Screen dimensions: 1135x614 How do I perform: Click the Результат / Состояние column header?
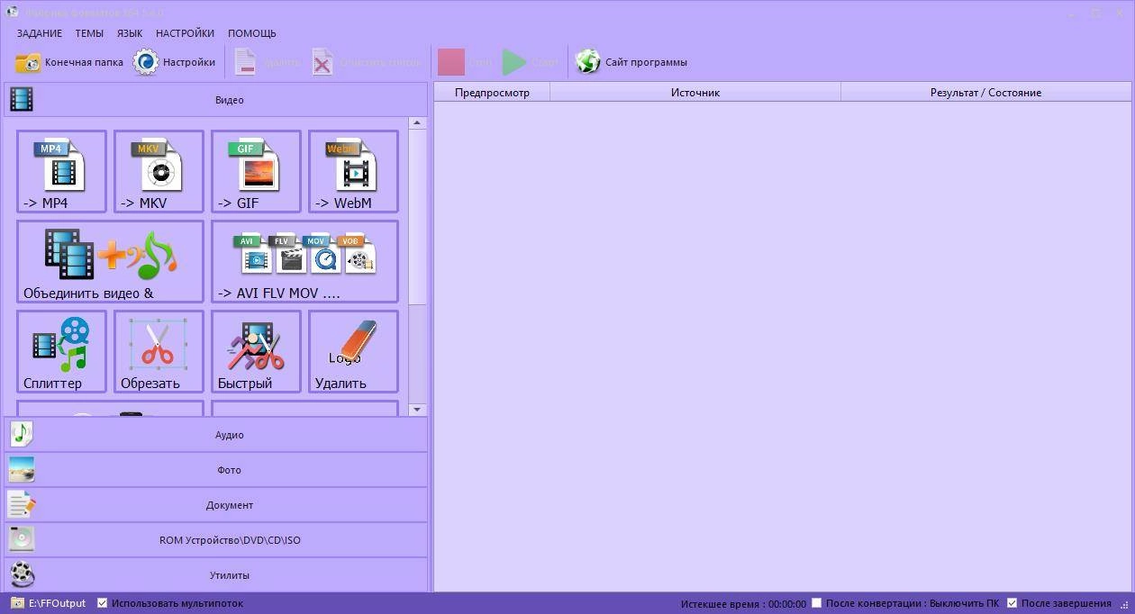(985, 92)
